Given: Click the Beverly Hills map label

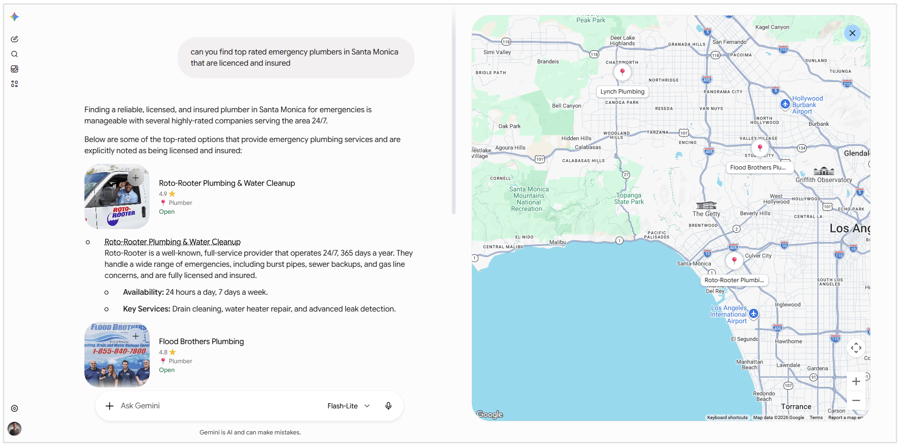Looking at the screenshot, I should coord(755,213).
